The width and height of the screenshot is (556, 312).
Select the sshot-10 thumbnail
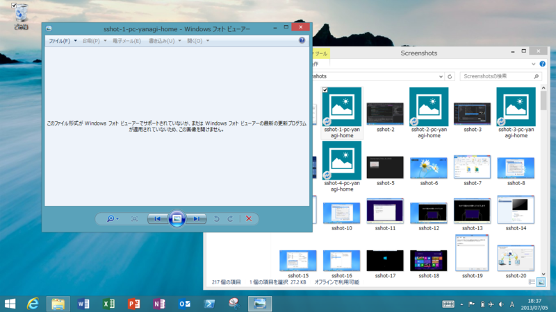click(x=341, y=213)
